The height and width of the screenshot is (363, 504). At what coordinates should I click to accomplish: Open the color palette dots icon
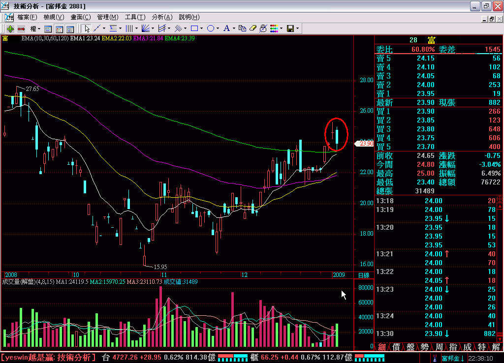(274, 29)
